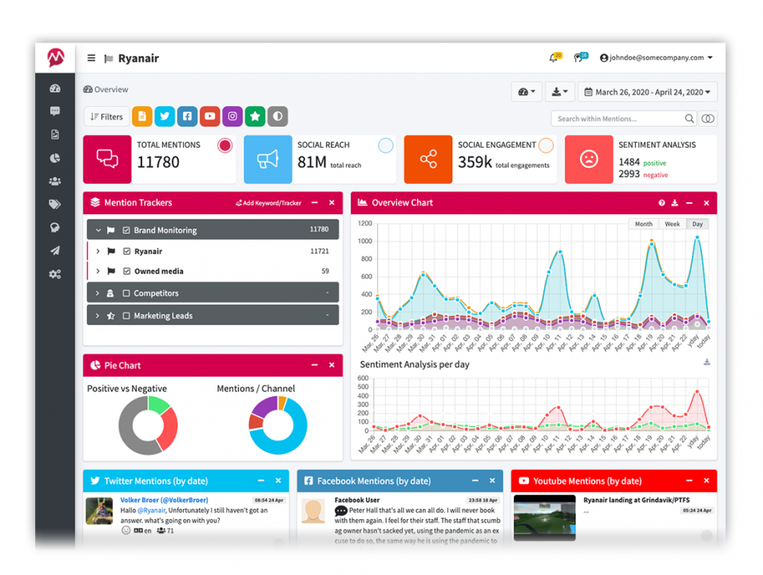Open Volker Broer's Twitter profile link
Image resolution: width=763 pixels, height=575 pixels.
click(164, 500)
